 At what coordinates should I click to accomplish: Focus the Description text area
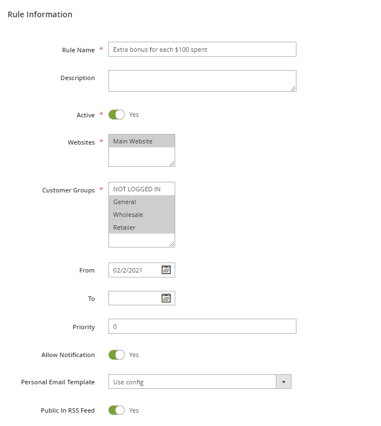click(x=202, y=81)
